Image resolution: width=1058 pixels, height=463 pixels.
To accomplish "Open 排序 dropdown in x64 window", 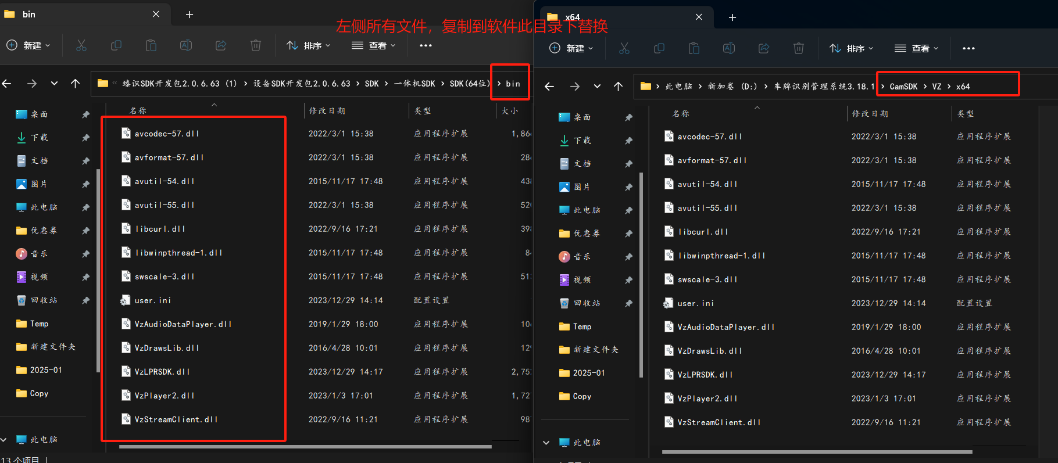I will [852, 48].
